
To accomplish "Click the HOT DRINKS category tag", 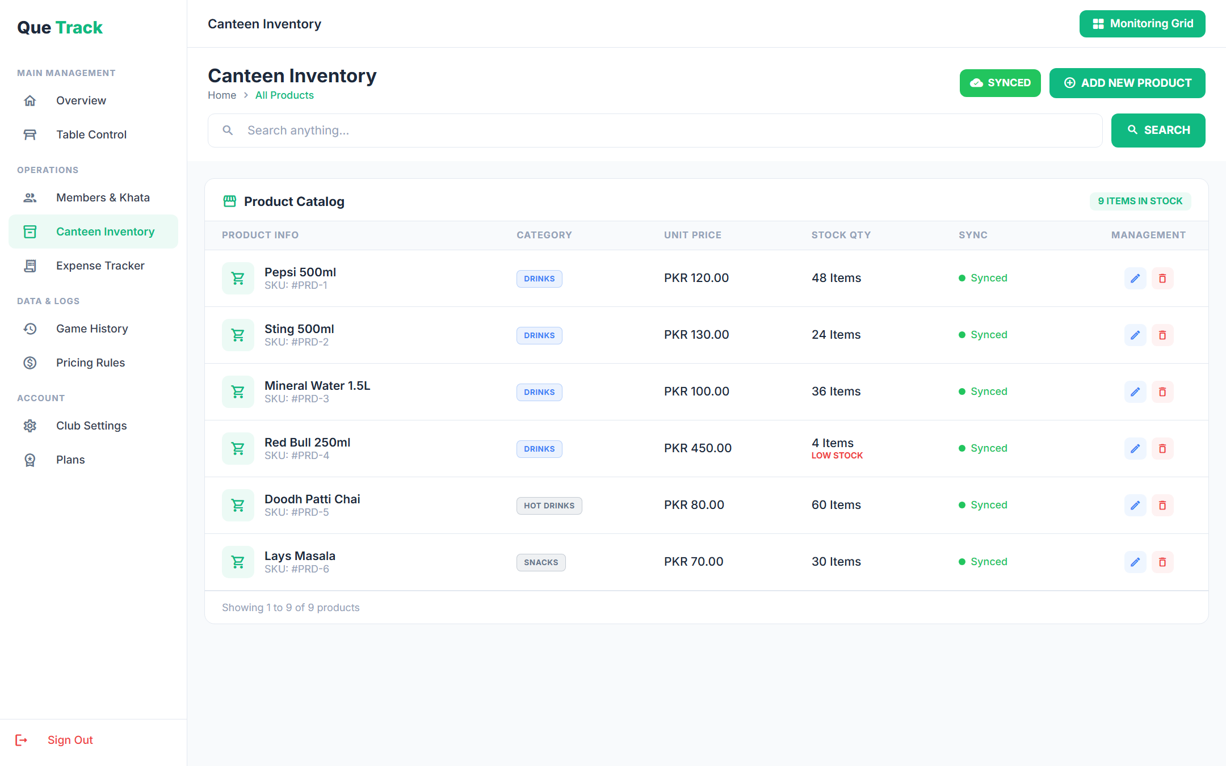I will tap(549, 506).
